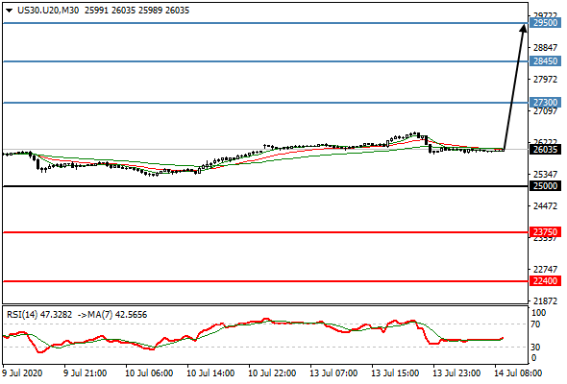Screen dimensions: 567x384
Task: Click the 10 Jul 14:00 time label
Action: click(x=210, y=372)
